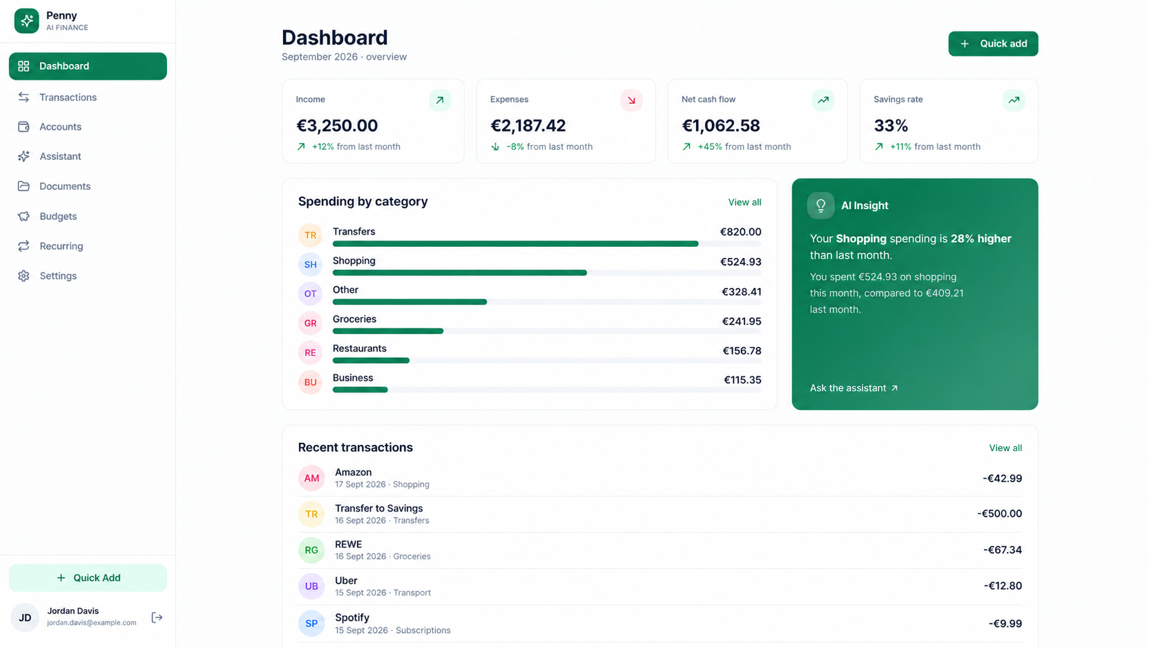
Task: Click the BU Business category badge
Action: (311, 382)
